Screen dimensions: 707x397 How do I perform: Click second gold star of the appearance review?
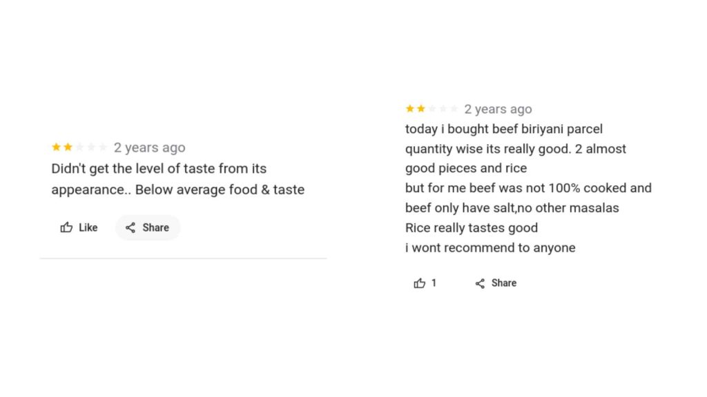coord(68,147)
